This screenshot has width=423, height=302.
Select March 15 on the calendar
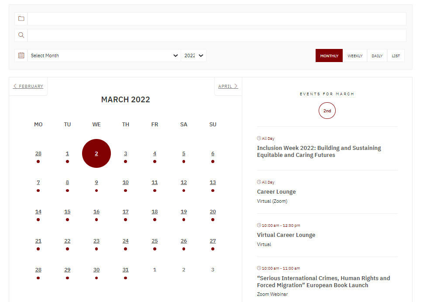click(67, 212)
